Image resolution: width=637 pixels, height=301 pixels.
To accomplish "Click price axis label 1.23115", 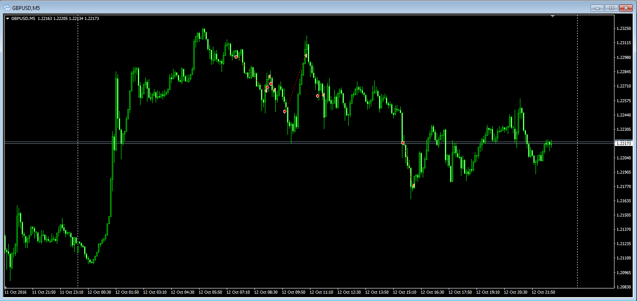I will pos(624,43).
